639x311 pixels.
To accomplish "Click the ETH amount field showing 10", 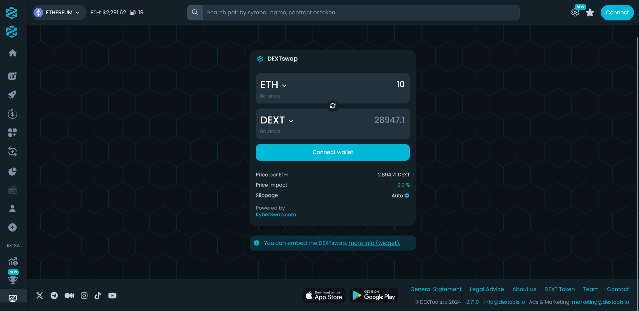I will [x=400, y=84].
